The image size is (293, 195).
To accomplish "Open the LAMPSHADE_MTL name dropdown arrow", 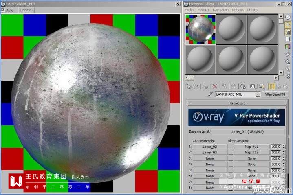I will (x=258, y=94).
